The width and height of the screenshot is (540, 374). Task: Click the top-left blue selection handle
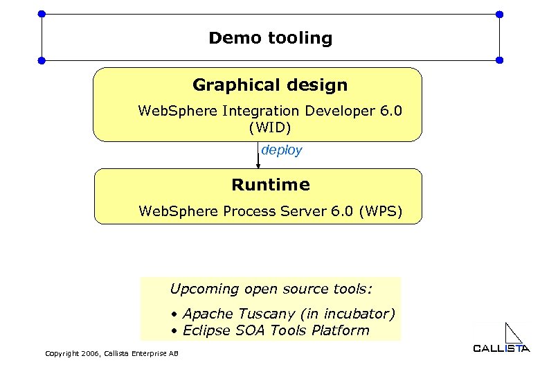pyautogui.click(x=42, y=14)
